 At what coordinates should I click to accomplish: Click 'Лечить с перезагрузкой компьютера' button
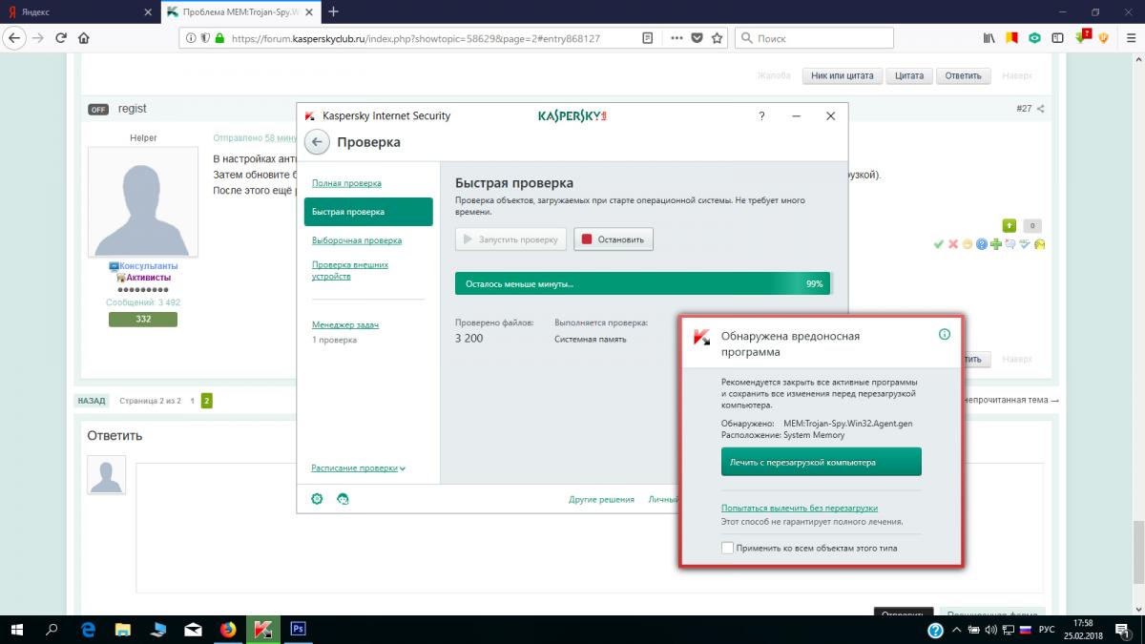click(822, 462)
